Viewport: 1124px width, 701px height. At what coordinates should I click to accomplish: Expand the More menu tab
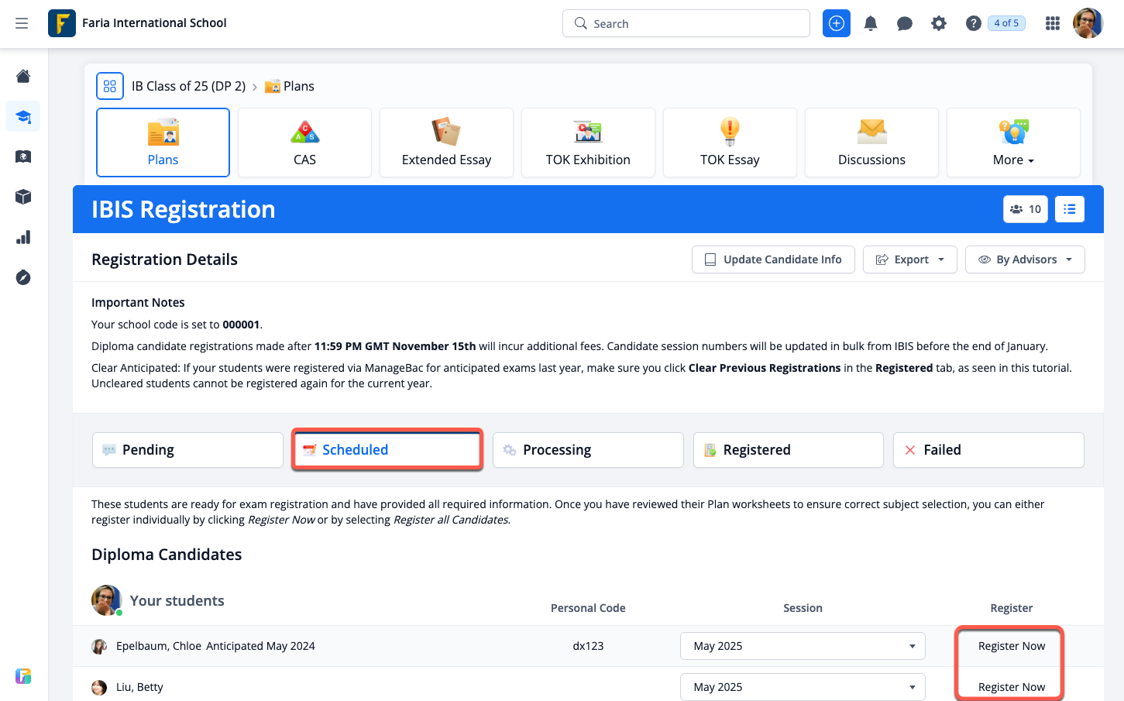point(1013,143)
